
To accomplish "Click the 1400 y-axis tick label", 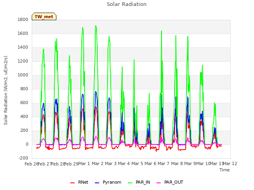I will [x=23, y=47].
